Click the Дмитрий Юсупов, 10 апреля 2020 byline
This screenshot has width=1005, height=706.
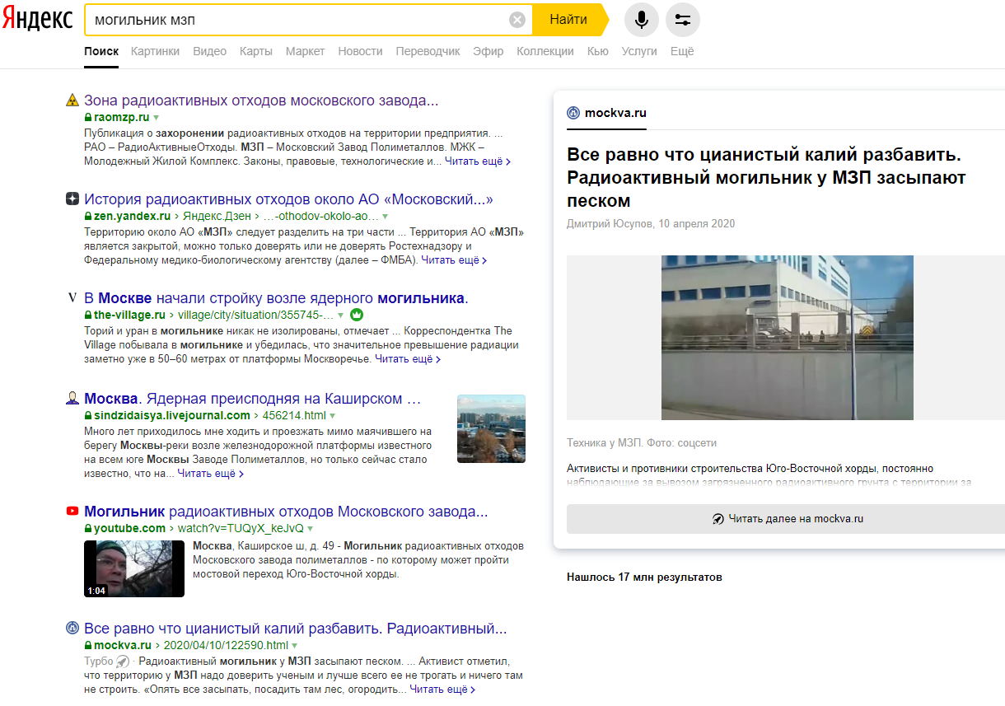pos(651,224)
